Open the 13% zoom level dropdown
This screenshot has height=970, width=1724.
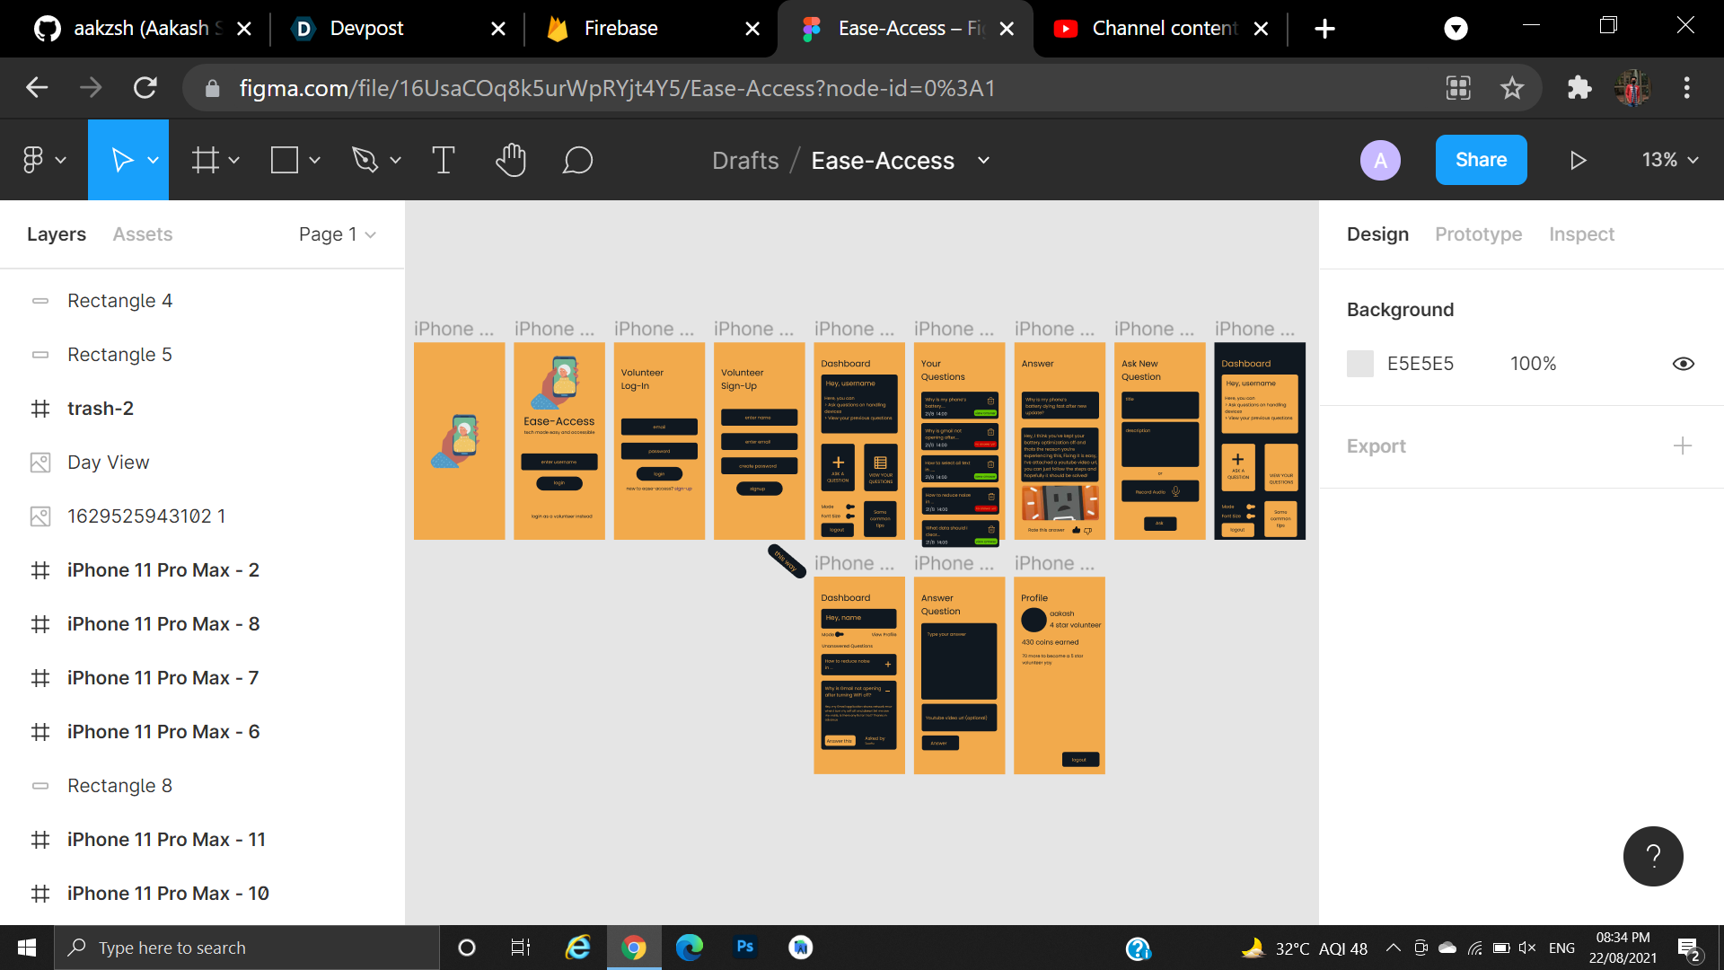(x=1670, y=160)
